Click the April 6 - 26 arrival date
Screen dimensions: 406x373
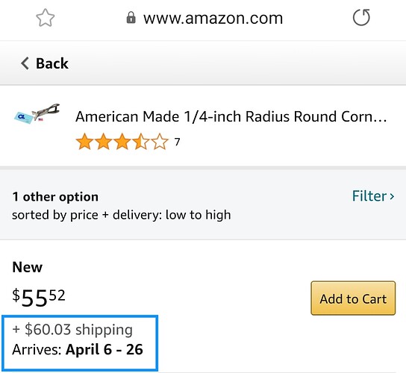(104, 349)
